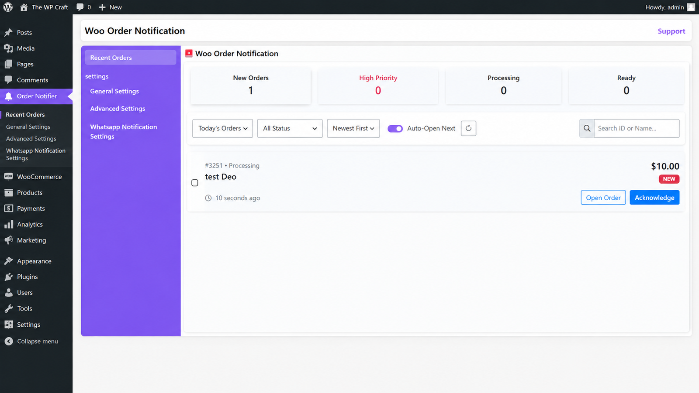Click the WooCommerce menu label
The image size is (699, 393).
39,177
